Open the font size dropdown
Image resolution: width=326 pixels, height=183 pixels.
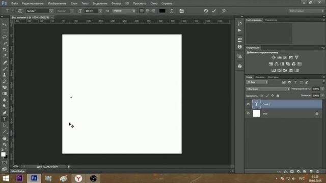[x=100, y=11]
